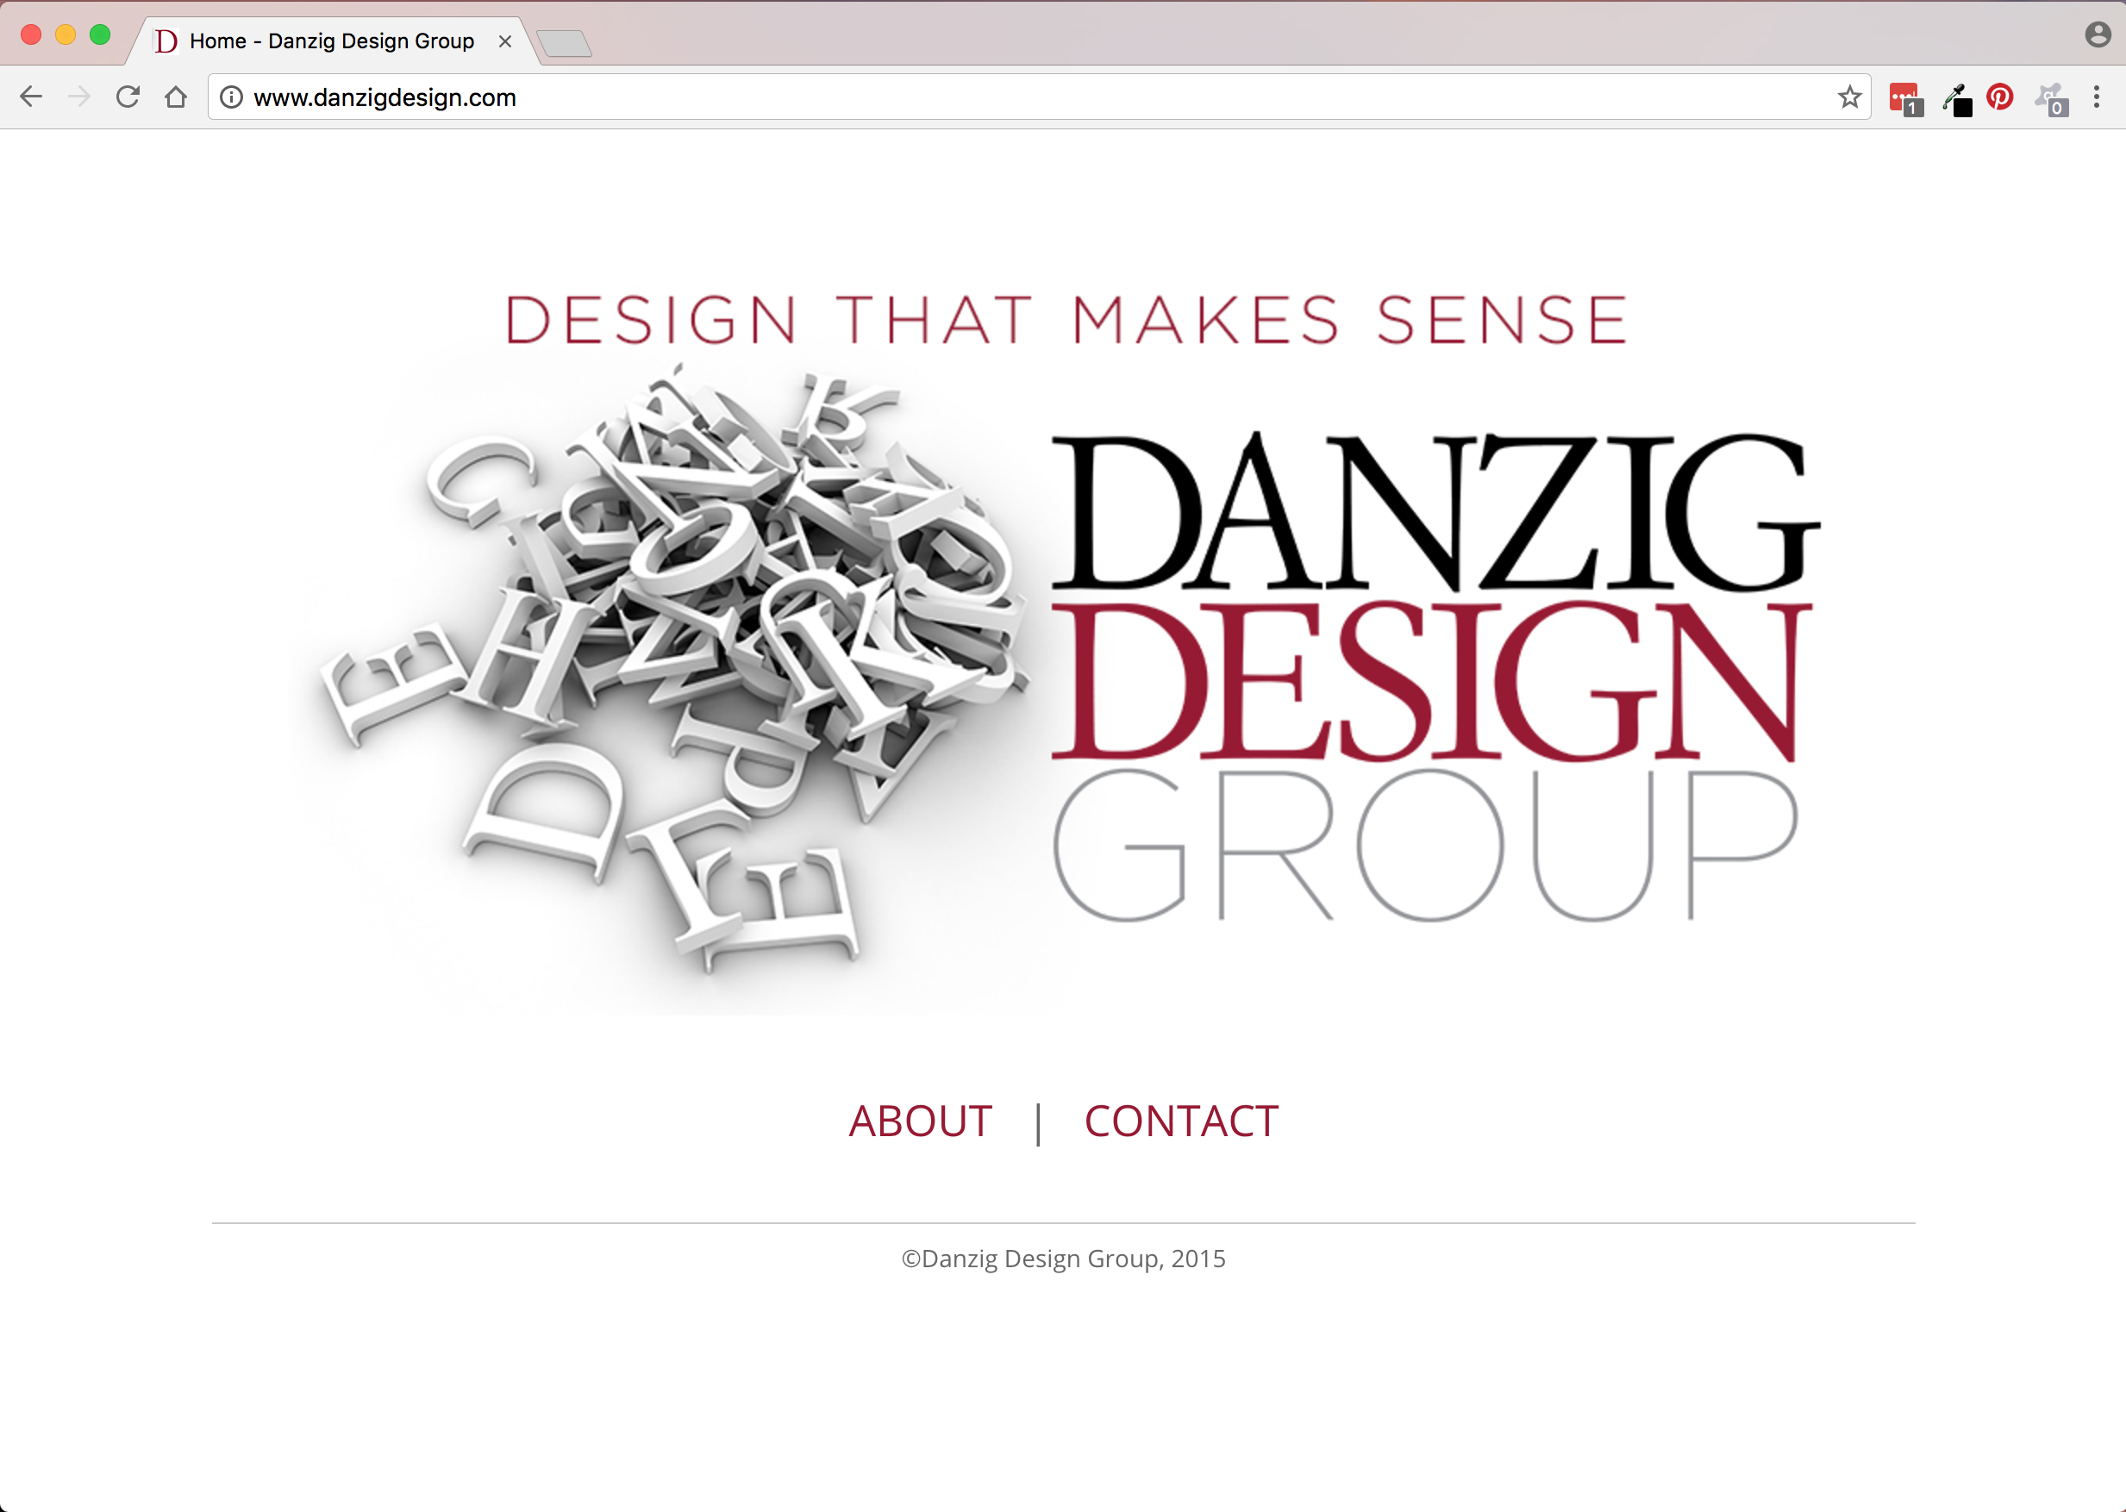Click the LastPass extension icon
The image size is (2126, 1512).
click(1904, 97)
